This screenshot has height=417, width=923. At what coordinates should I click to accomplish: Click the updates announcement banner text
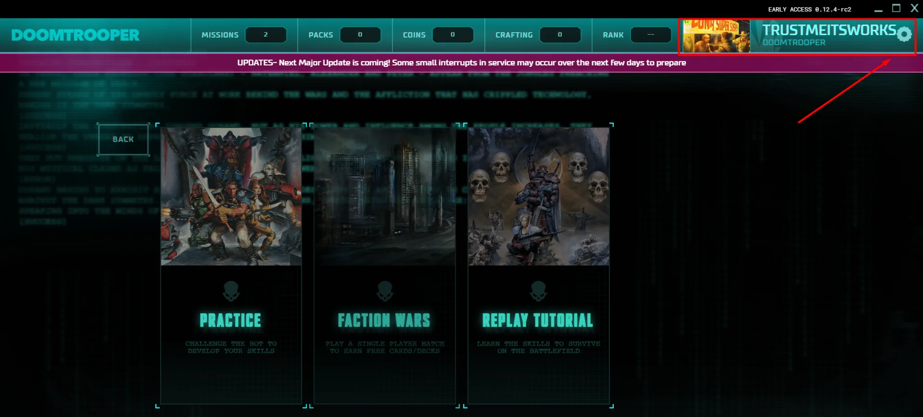pos(462,63)
